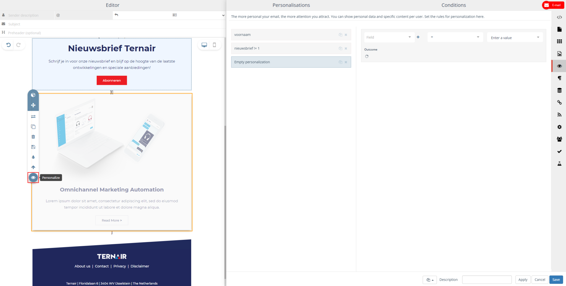Viewport: 566px width, 286px height.
Task: Copy the 'nieuwsbrief != 1' personalisation
Action: pyautogui.click(x=340, y=48)
